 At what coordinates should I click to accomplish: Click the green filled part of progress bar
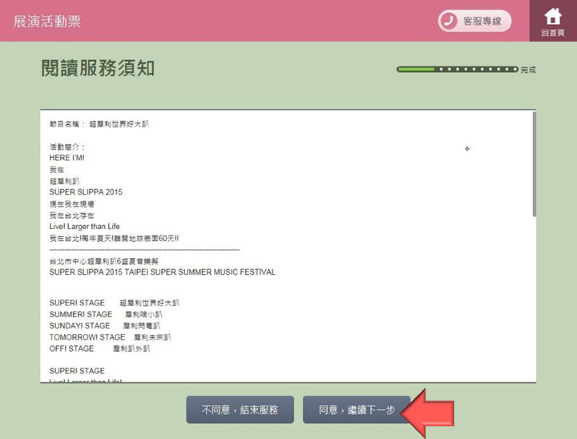click(x=416, y=70)
